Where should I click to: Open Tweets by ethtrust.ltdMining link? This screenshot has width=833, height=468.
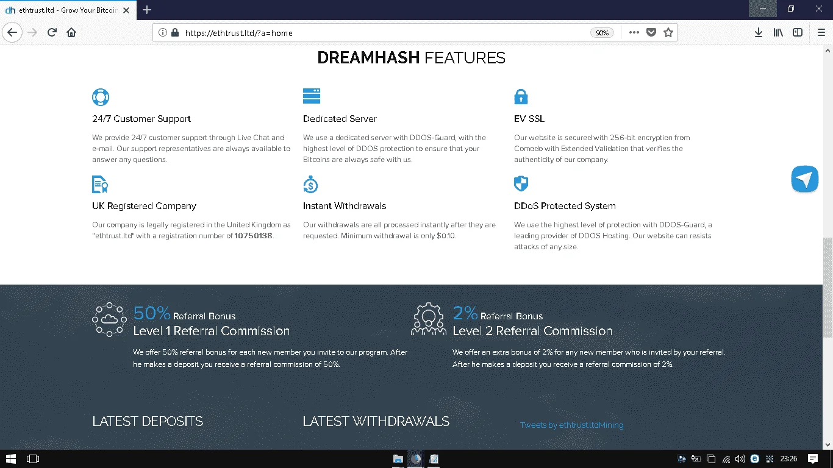pyautogui.click(x=571, y=425)
